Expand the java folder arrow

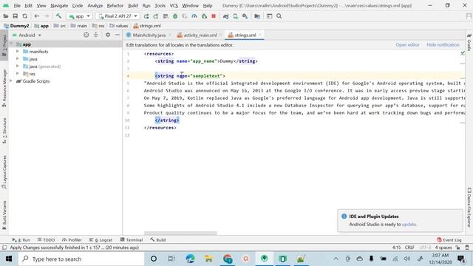18,59
